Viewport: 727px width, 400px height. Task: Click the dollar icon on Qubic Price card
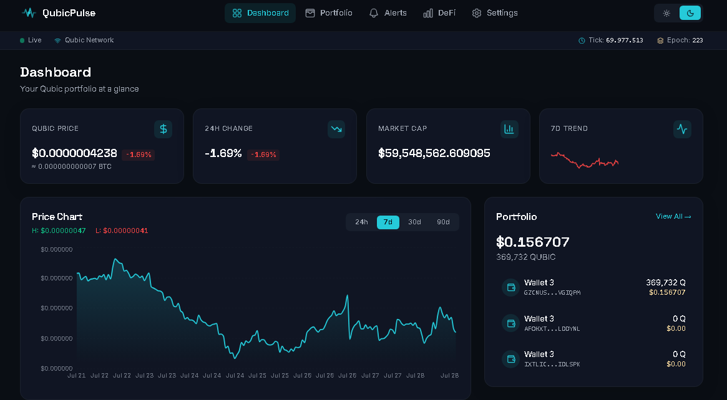[x=163, y=129]
